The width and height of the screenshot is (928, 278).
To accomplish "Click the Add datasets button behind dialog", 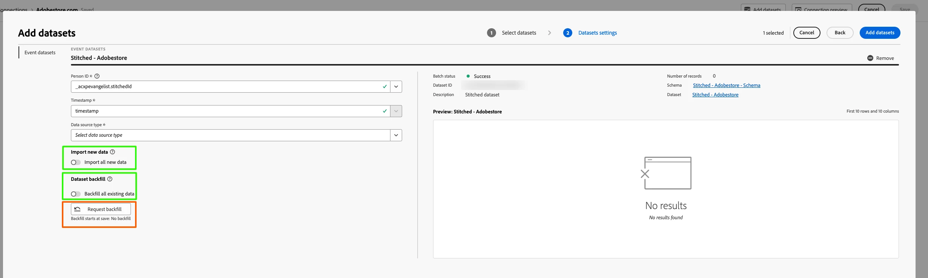I will 762,8.
